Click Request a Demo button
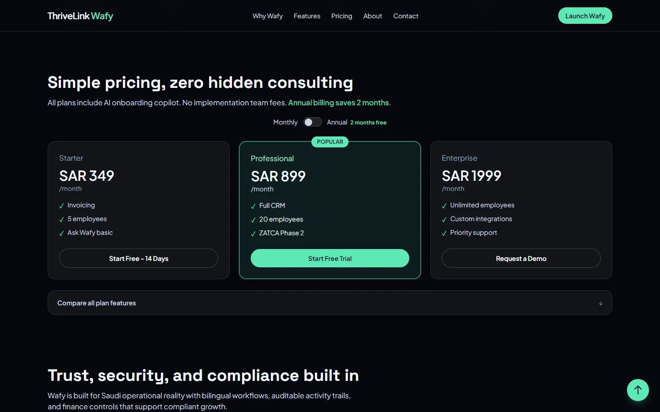Screen dimensions: 660x412 (521, 258)
